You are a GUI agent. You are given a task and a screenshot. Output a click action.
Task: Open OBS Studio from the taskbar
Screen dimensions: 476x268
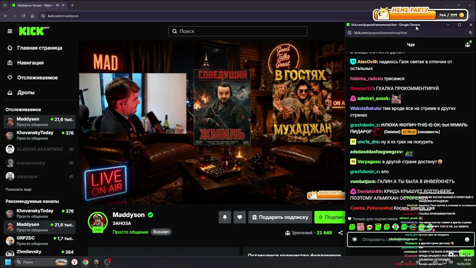[x=107, y=262]
